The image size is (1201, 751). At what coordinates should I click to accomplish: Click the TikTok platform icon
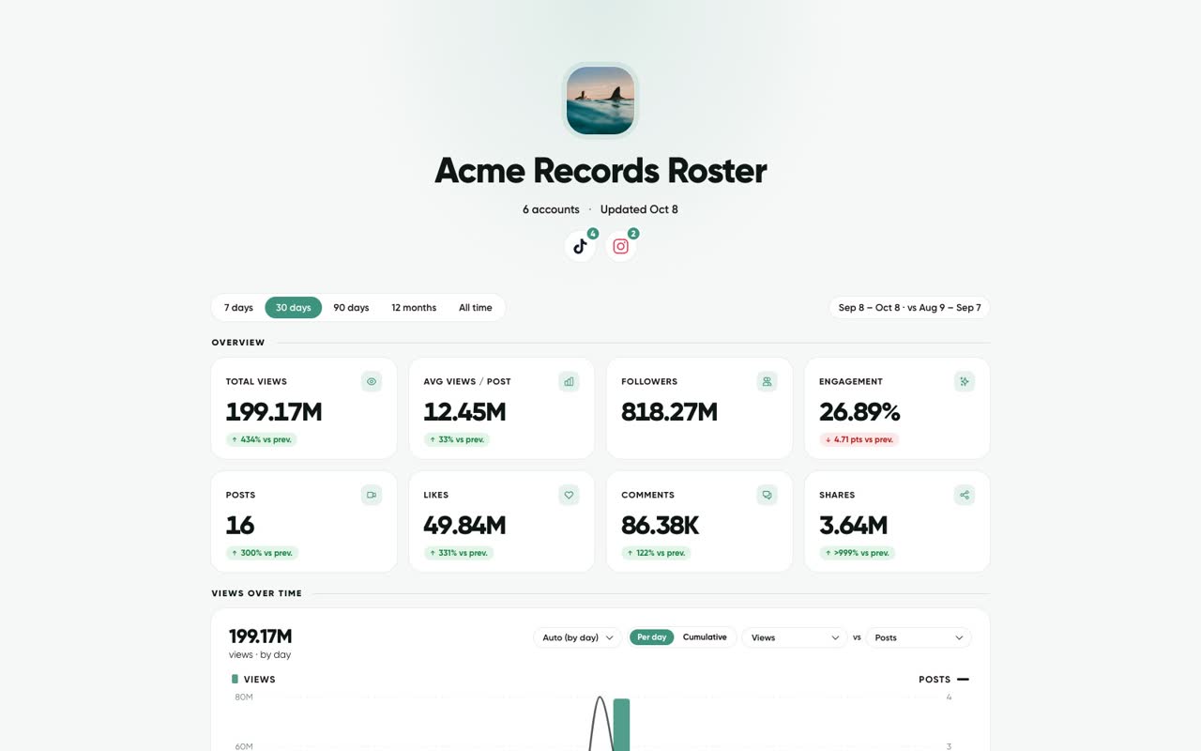(x=580, y=246)
